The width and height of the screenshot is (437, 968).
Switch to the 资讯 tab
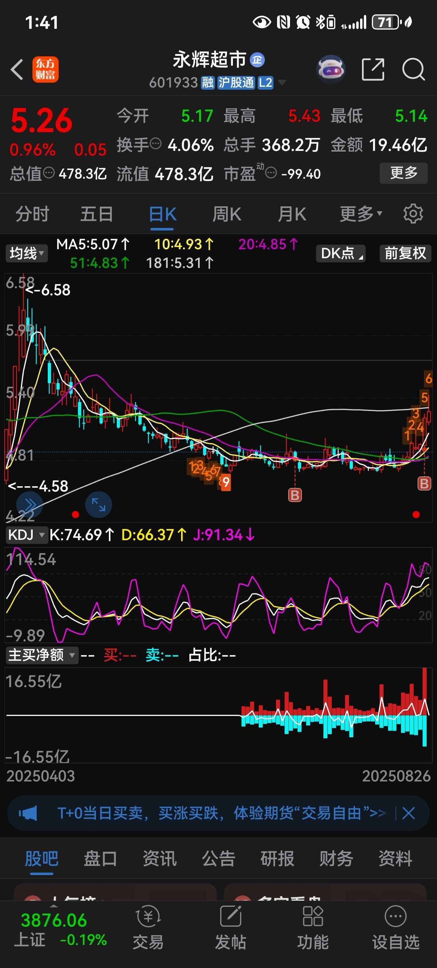(x=160, y=859)
